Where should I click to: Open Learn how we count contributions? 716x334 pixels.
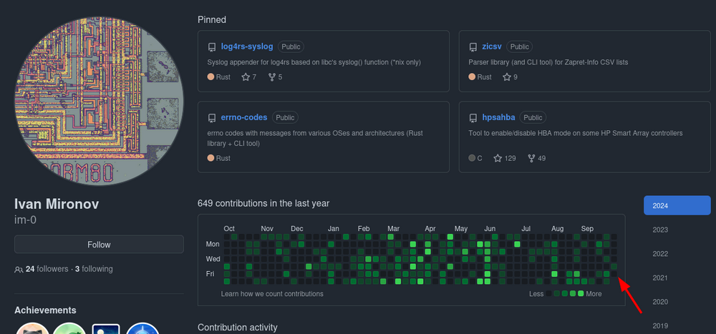click(x=272, y=294)
